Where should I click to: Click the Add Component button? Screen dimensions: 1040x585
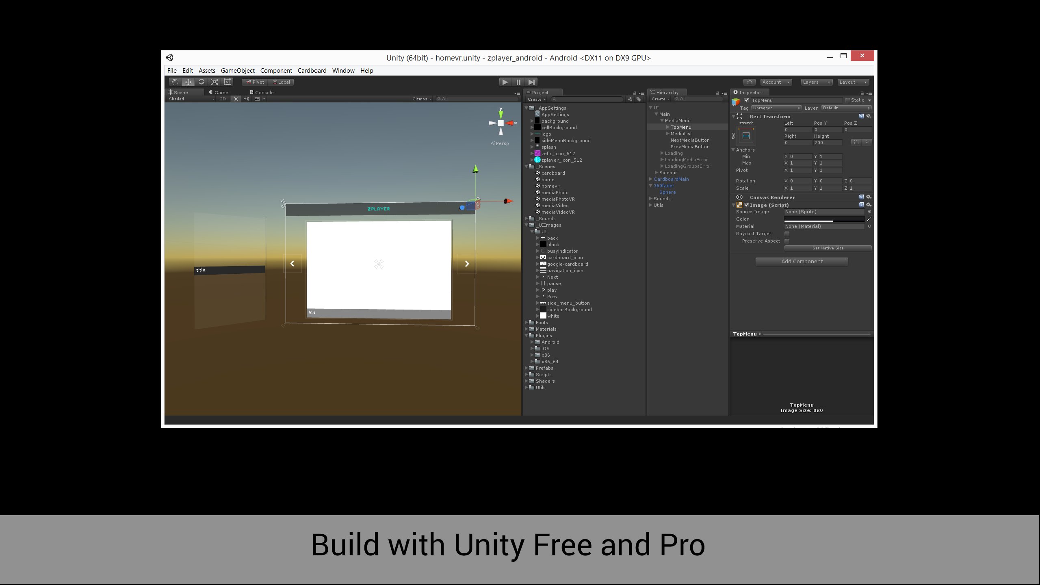[x=802, y=262]
